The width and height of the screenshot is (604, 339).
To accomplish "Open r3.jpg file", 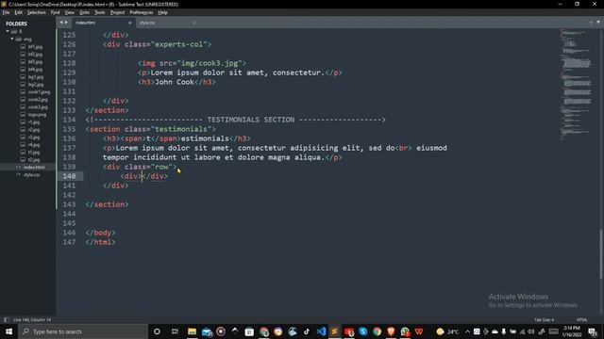I will 34,137.
